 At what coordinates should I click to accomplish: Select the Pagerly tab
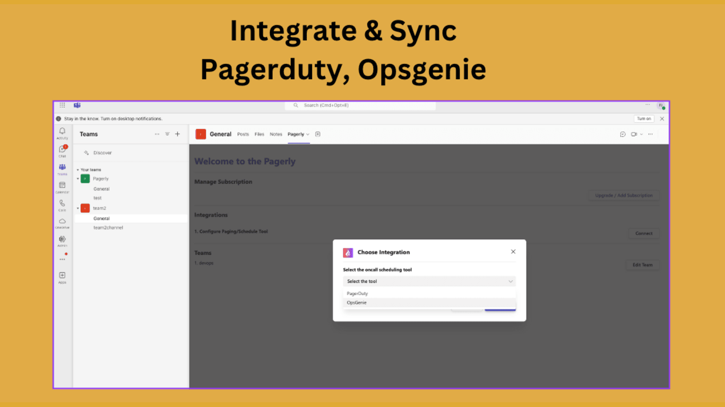coord(296,134)
